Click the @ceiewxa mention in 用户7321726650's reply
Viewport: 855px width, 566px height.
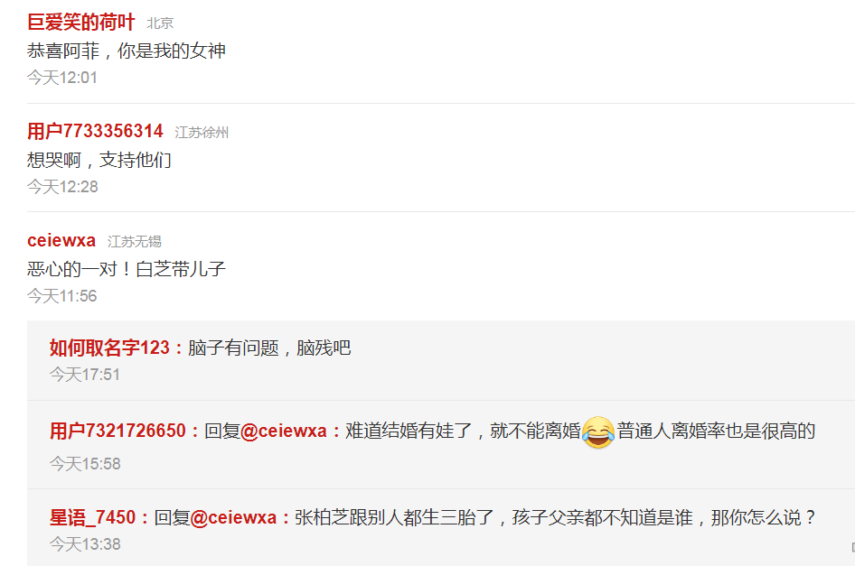283,431
